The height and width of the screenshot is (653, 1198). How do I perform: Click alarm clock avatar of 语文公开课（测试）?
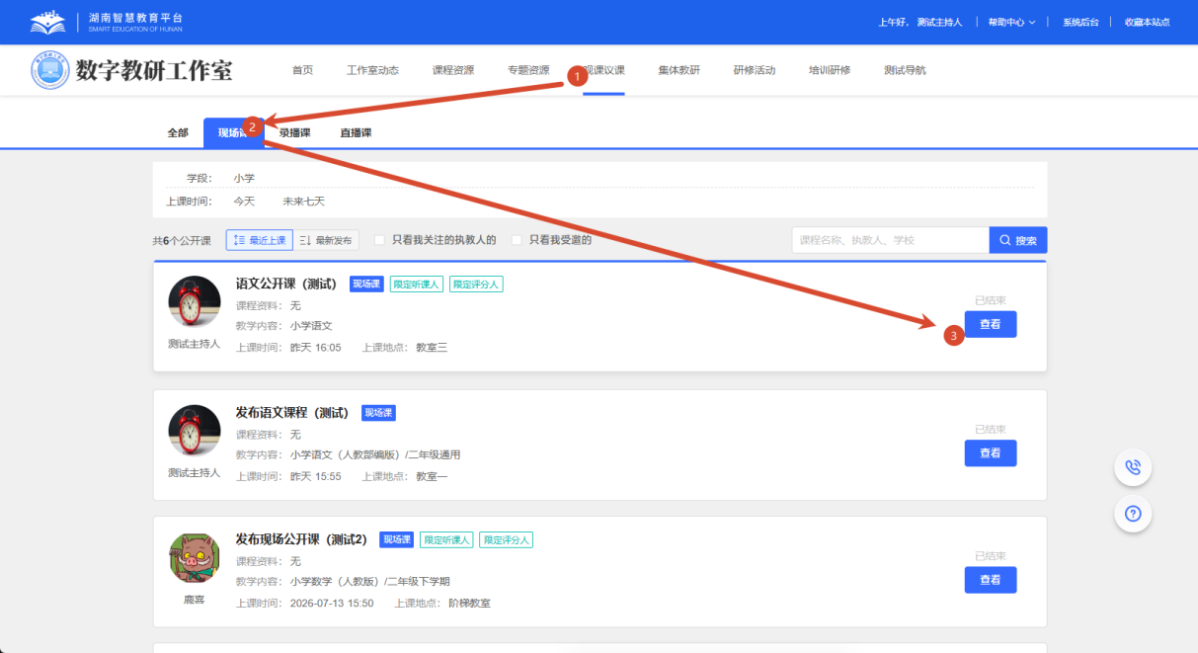coord(195,301)
